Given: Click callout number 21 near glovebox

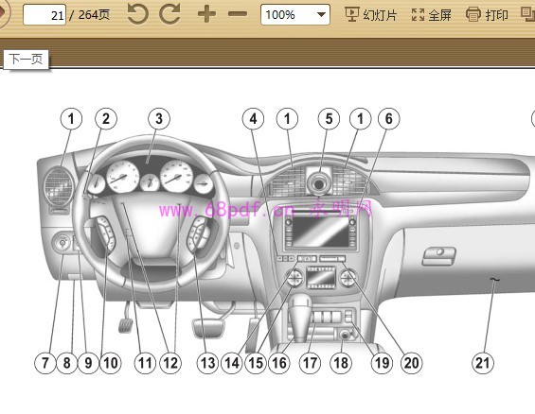Looking at the screenshot, I should pos(483,363).
